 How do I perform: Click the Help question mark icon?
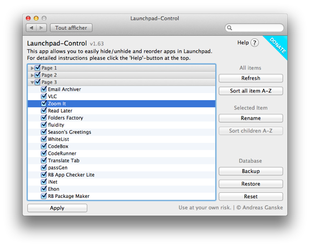coord(255,43)
